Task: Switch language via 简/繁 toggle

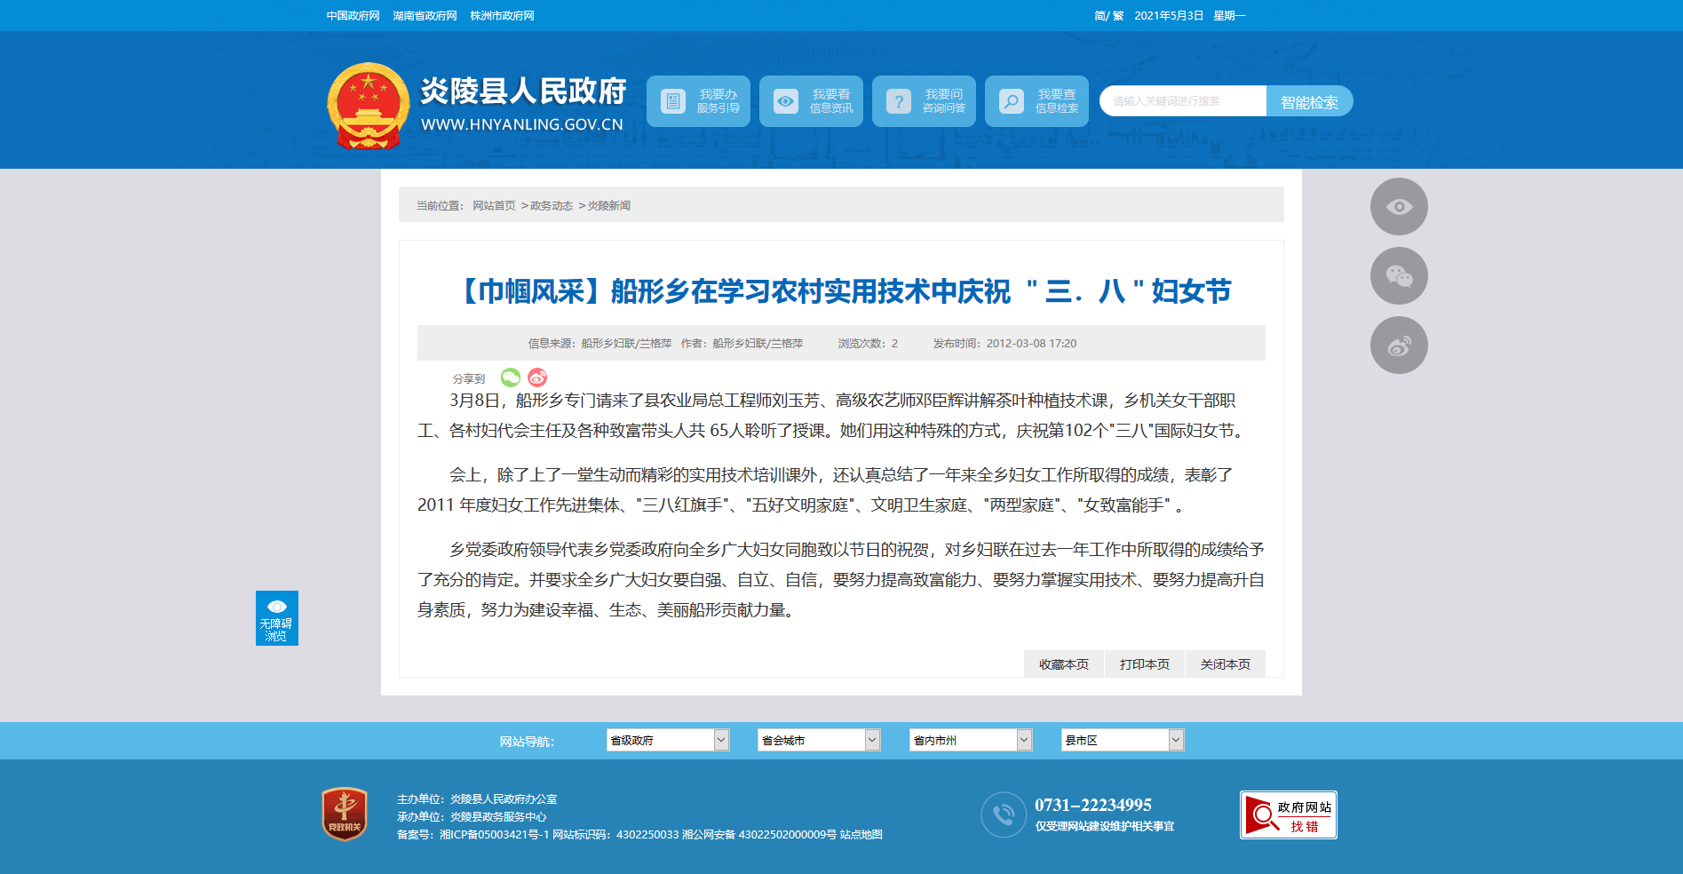Action: [x=1108, y=16]
